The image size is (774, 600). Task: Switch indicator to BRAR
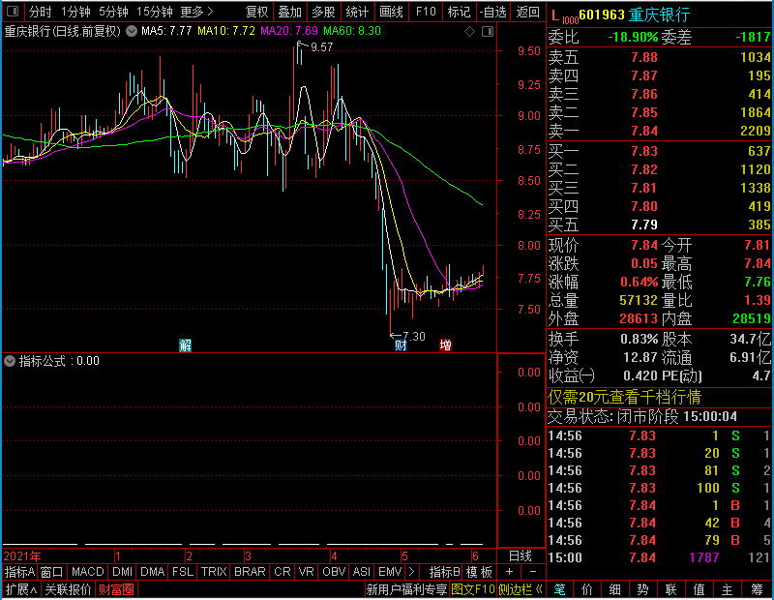point(250,572)
